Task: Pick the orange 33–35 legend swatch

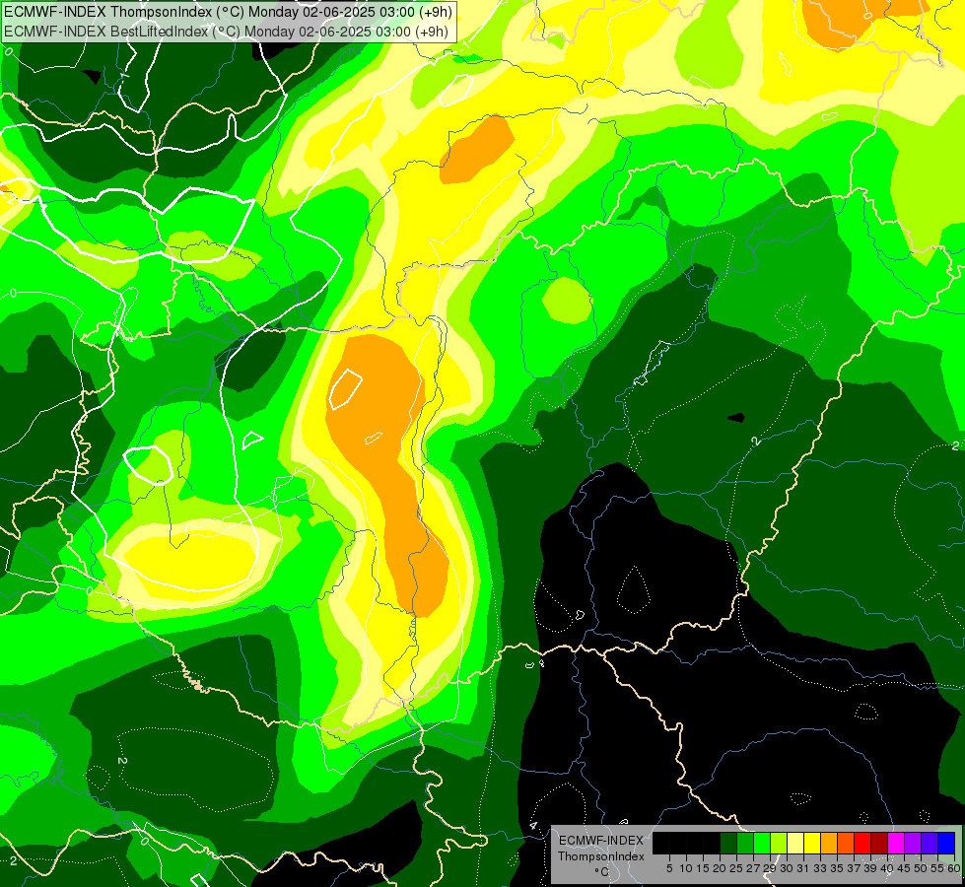Action: click(x=829, y=843)
